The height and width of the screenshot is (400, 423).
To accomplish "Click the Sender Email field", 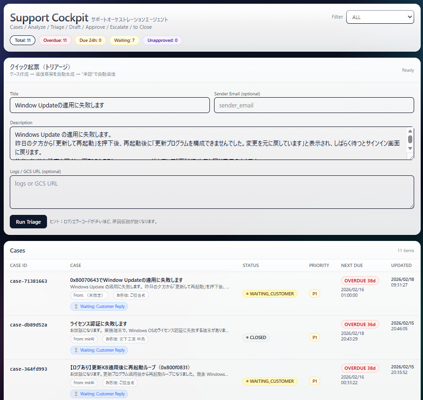I will [x=314, y=105].
